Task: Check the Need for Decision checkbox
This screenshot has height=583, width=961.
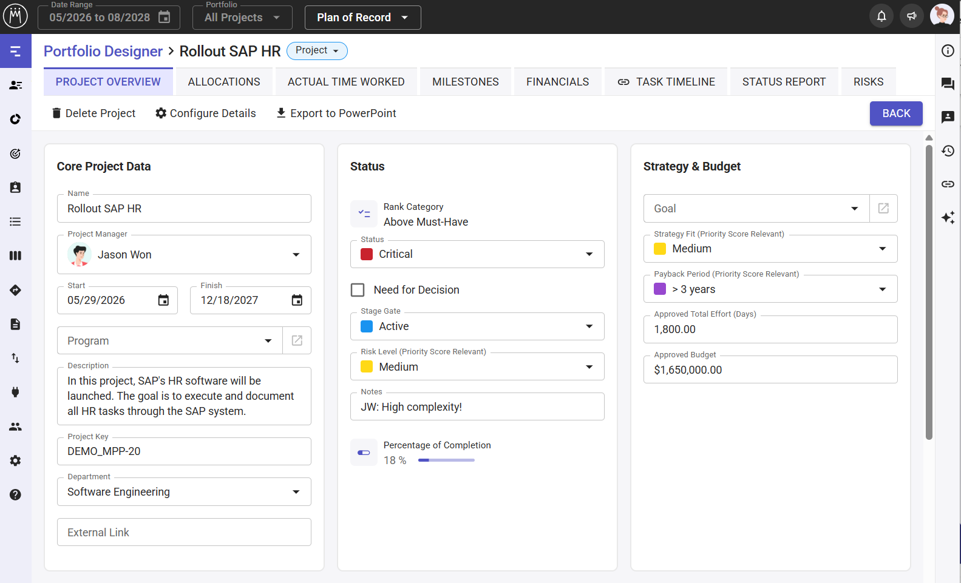Action: [358, 290]
